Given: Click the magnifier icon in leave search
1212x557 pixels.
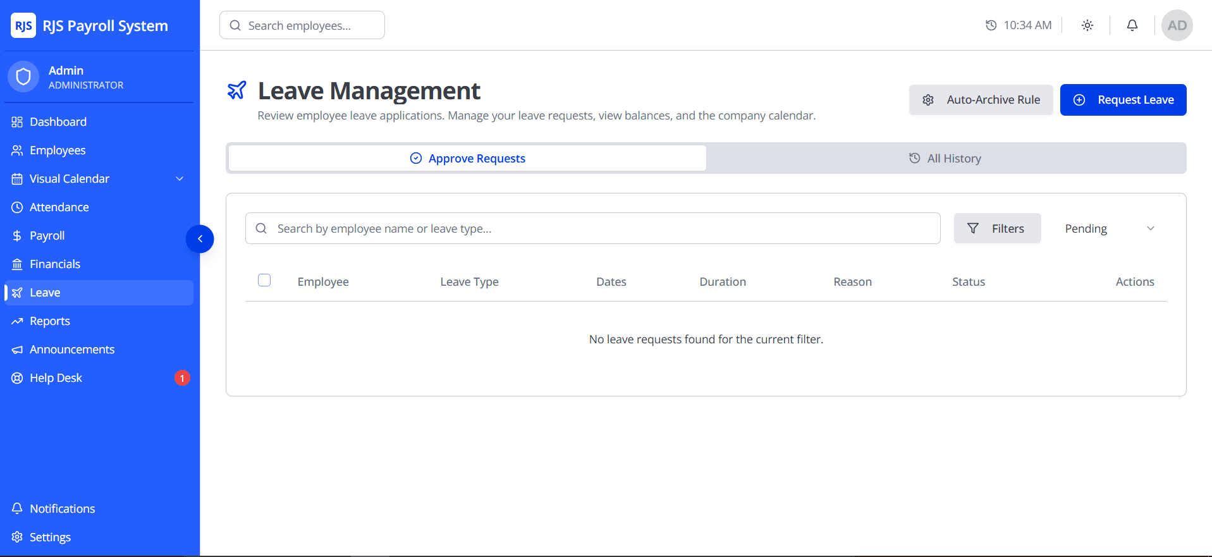Looking at the screenshot, I should click(x=261, y=228).
